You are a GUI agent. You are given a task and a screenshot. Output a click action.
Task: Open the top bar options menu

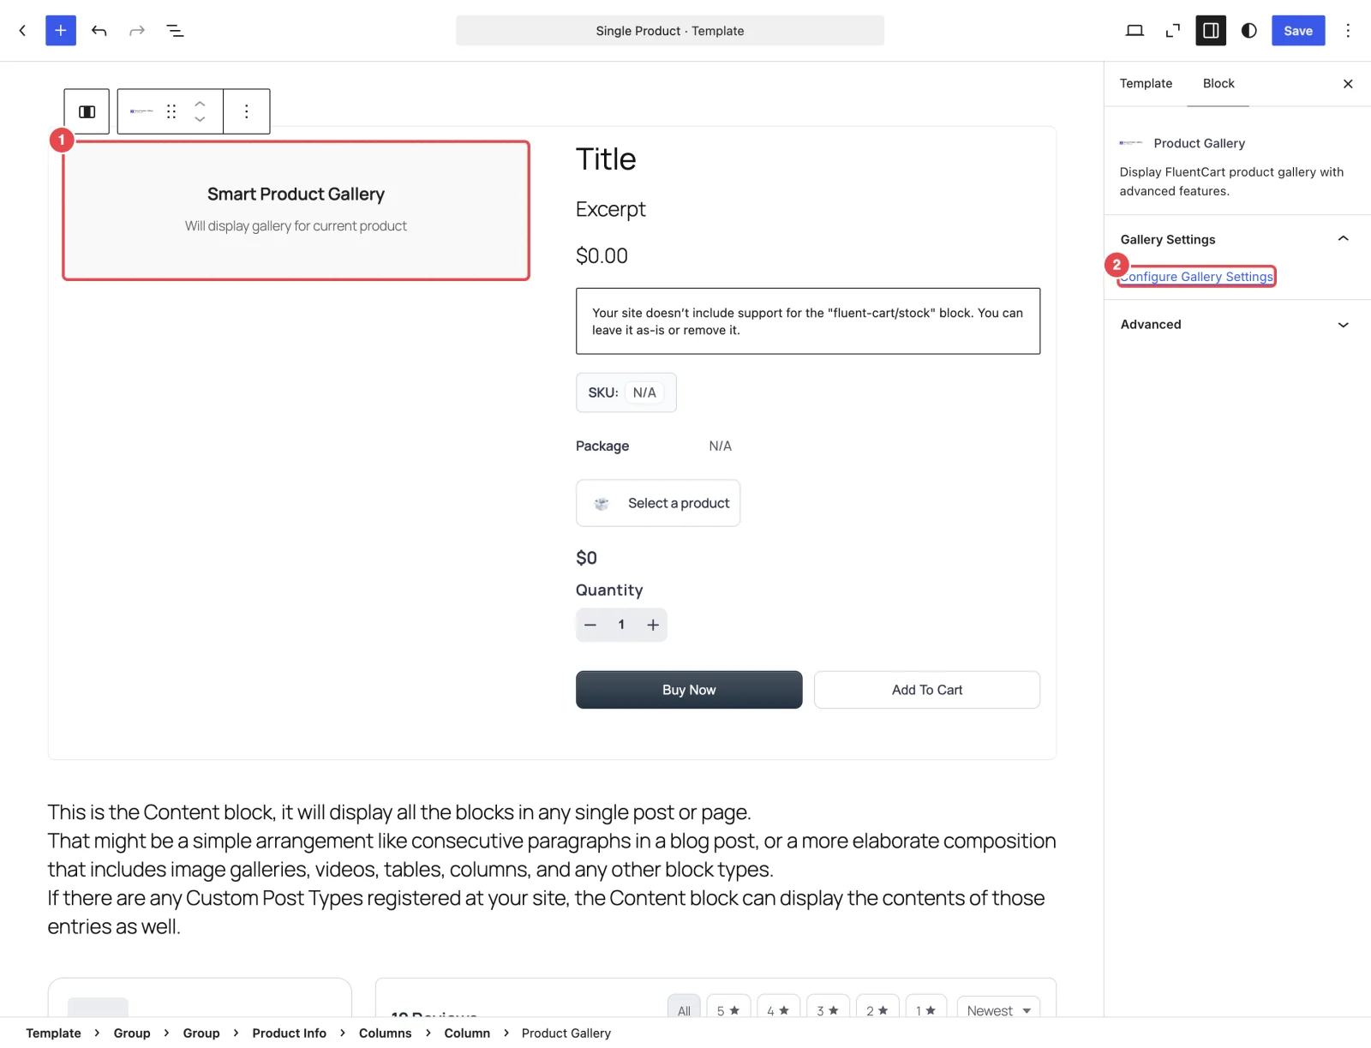1348,31
